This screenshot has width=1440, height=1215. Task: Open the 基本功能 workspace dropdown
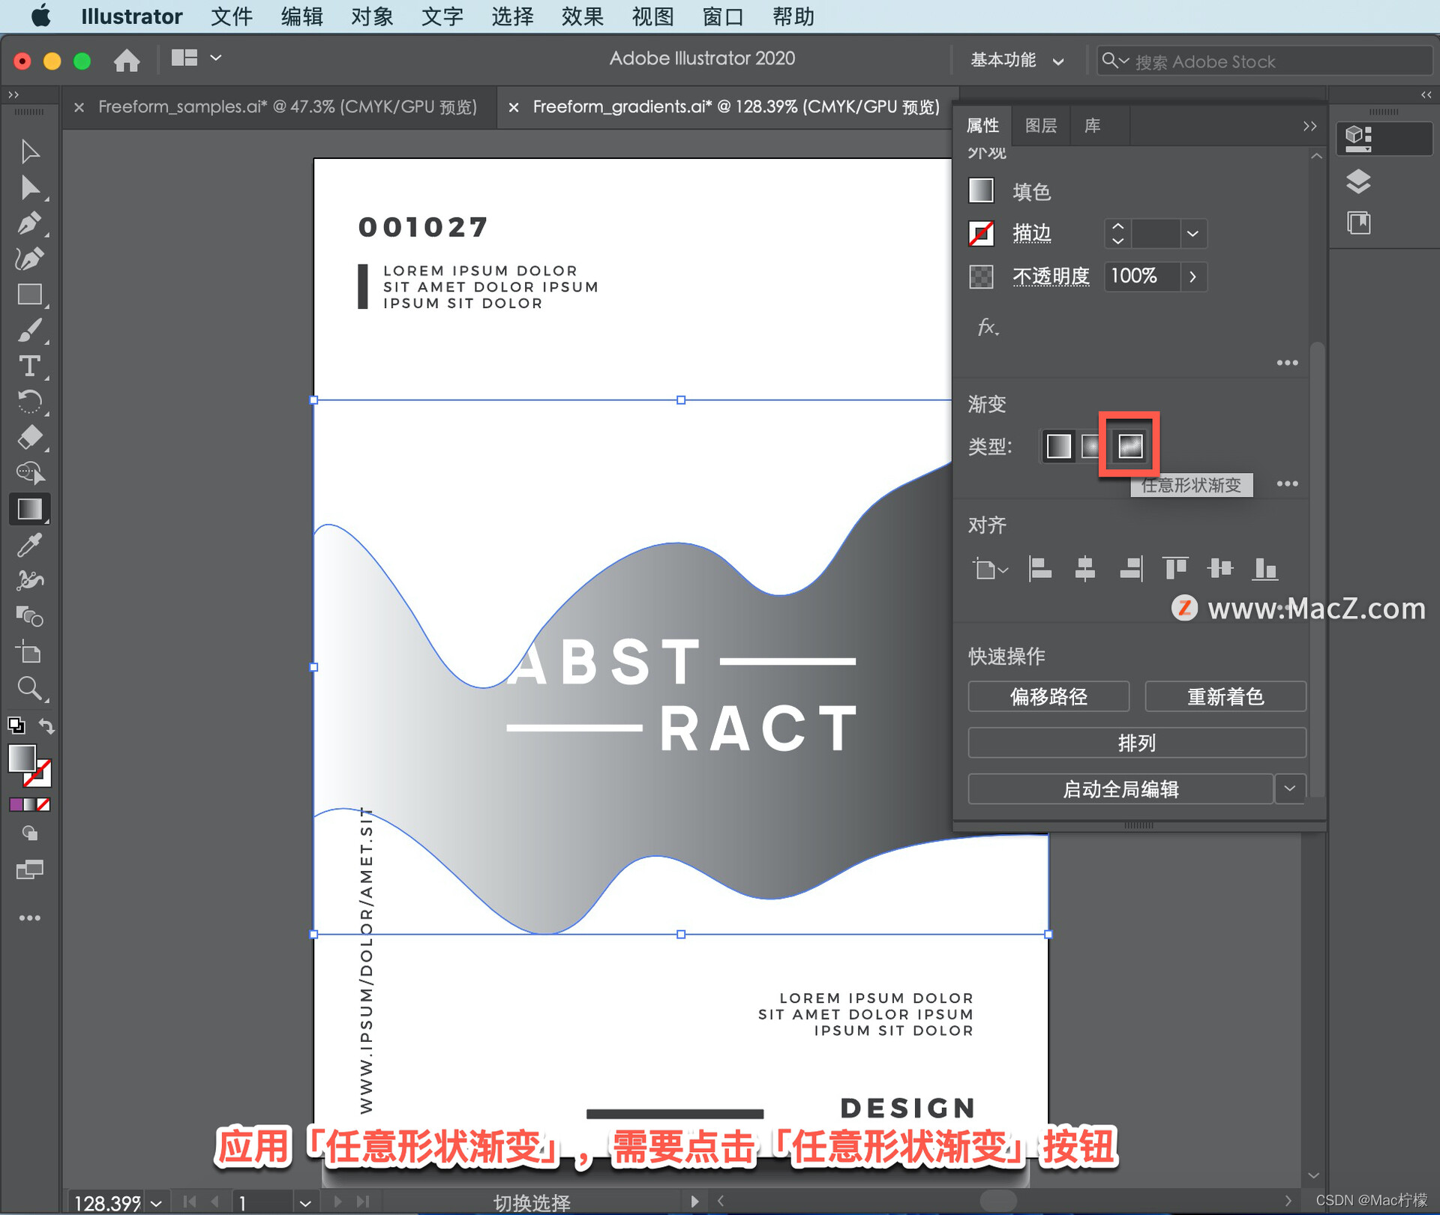(1017, 60)
